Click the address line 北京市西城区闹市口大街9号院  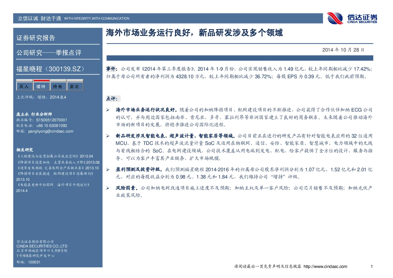(x=42, y=251)
